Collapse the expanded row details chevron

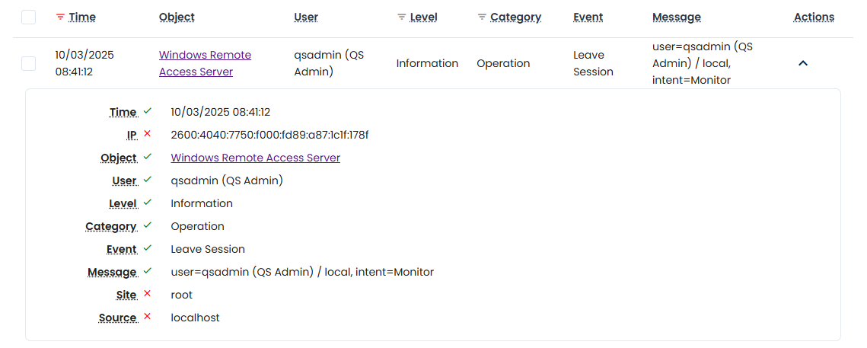click(x=802, y=63)
